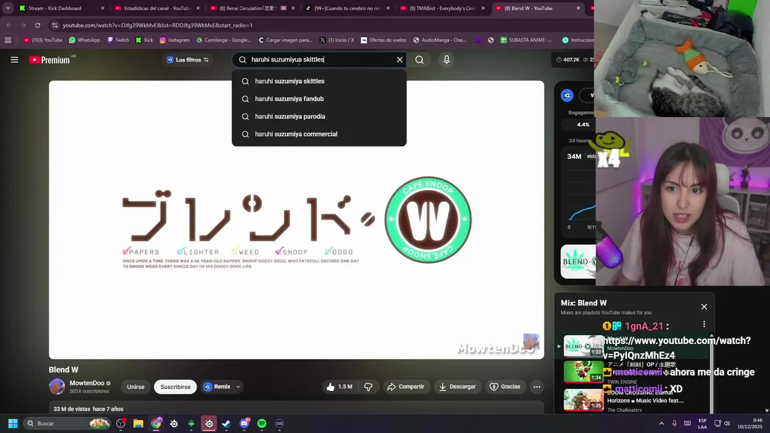Open Chrome from the taskbar
Viewport: 770px width, 433px height.
tap(156, 423)
